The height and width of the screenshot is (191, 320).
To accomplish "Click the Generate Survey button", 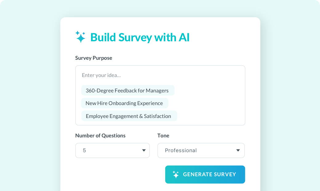I will pos(205,174).
